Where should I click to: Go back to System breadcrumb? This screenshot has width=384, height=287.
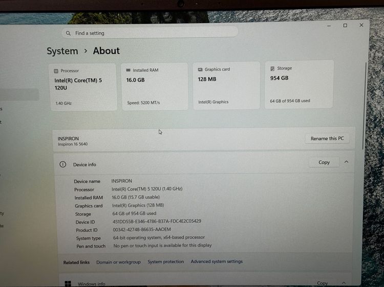coord(62,51)
